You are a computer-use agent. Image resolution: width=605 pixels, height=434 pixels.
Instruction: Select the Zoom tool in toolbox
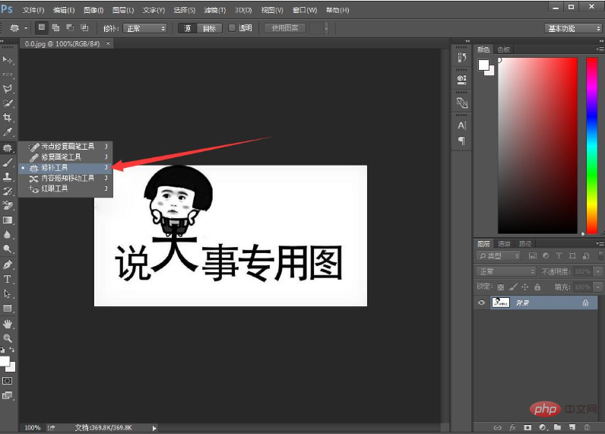8,338
